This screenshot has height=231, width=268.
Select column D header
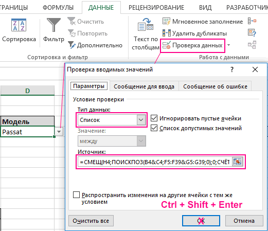(27, 91)
